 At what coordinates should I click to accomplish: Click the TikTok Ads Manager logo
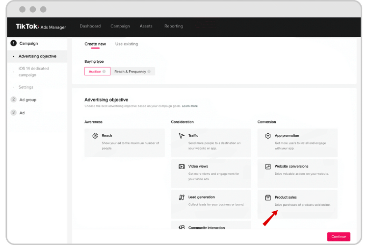[x=41, y=26]
